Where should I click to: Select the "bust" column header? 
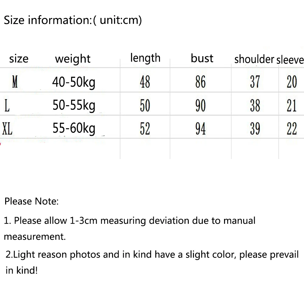point(202,58)
